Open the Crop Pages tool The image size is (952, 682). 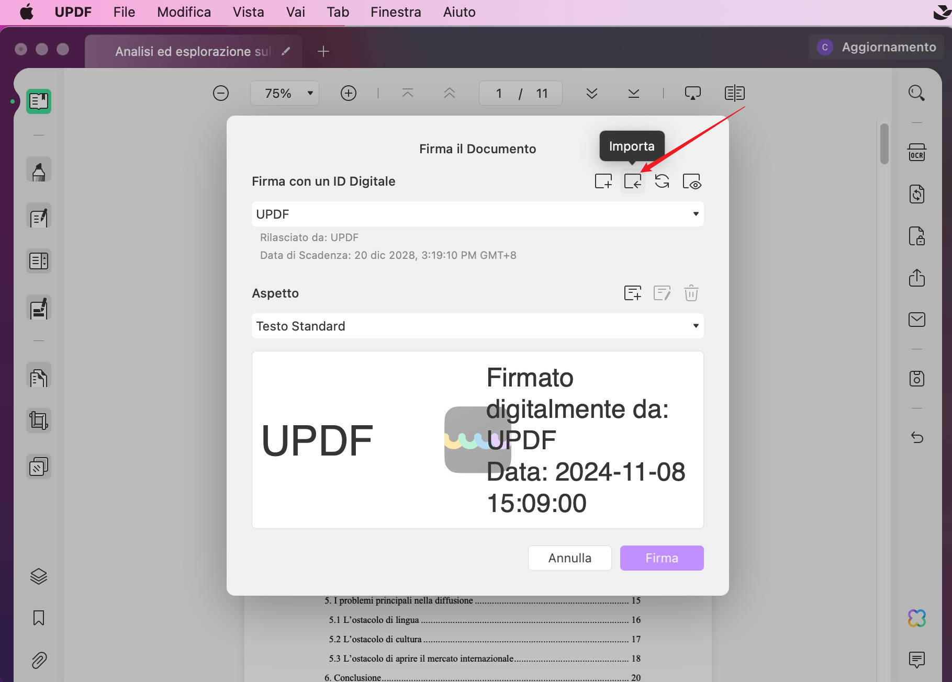click(x=39, y=420)
